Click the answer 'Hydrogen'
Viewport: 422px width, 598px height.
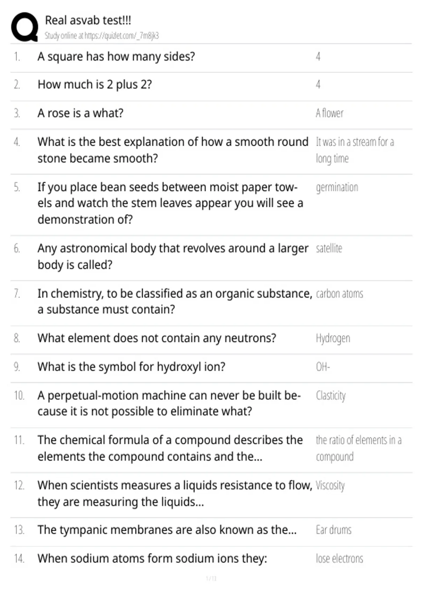click(x=333, y=338)
